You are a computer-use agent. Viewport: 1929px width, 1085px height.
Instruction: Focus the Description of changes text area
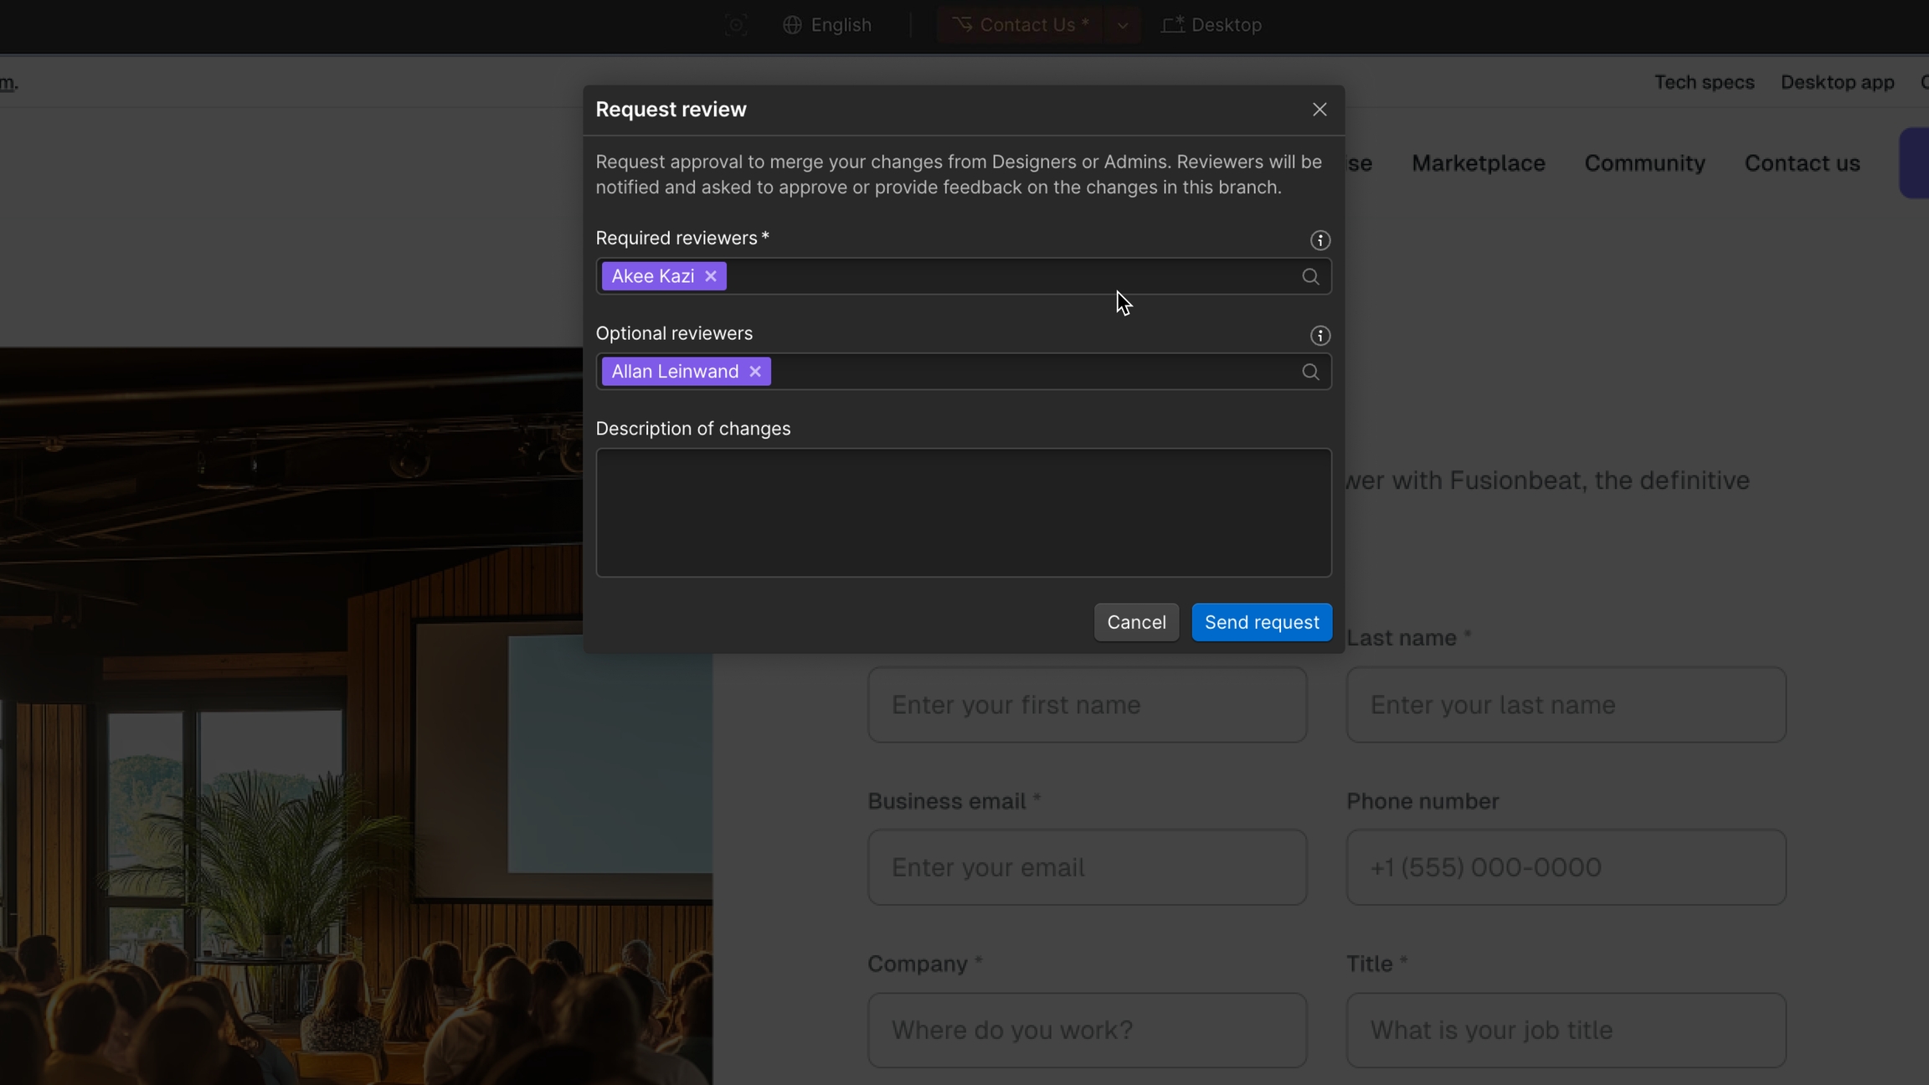(963, 512)
